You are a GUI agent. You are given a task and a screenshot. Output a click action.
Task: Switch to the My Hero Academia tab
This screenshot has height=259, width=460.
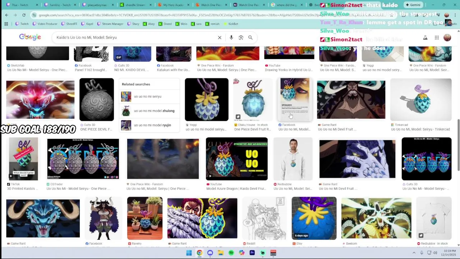click(x=171, y=5)
